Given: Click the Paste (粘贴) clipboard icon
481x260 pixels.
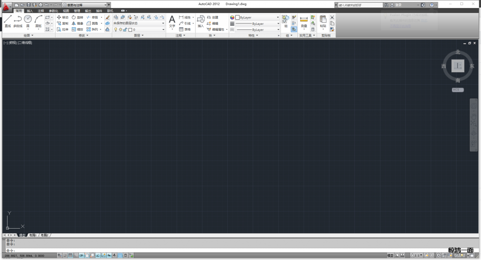Looking at the screenshot, I should [x=323, y=21].
